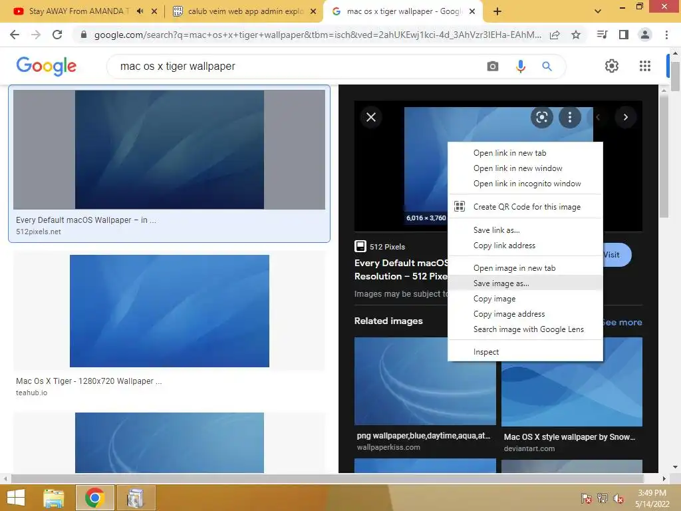Open a new browser tab with plus
681x511 pixels.
[497, 11]
